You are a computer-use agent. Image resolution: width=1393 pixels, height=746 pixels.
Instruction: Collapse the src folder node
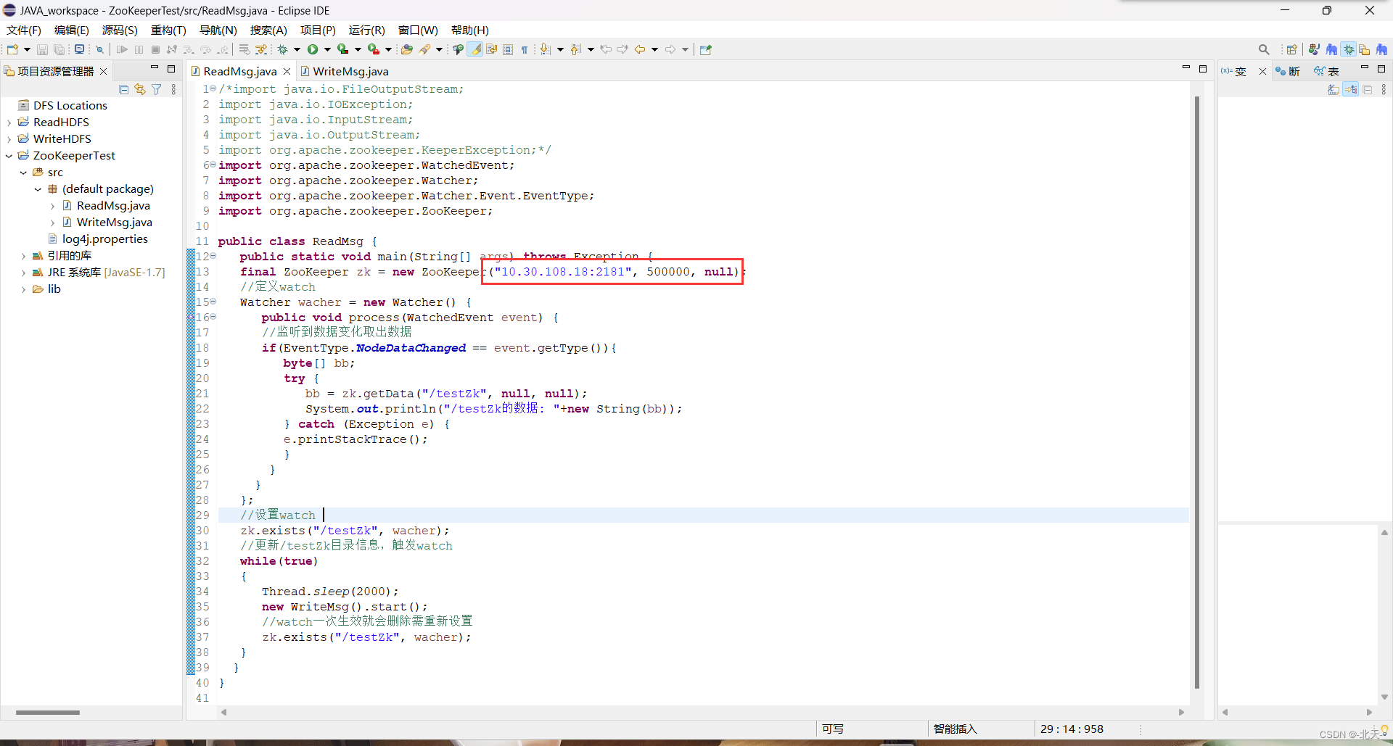23,172
